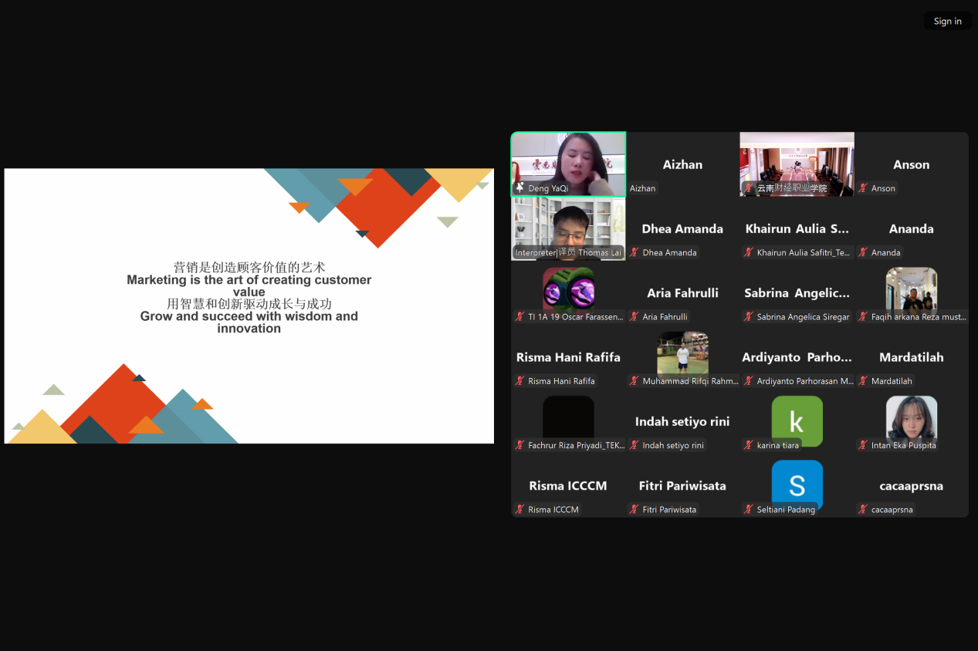Select the Fitri Pariwisata participant tile
Image resolution: width=978 pixels, height=651 pixels.
[x=682, y=486]
